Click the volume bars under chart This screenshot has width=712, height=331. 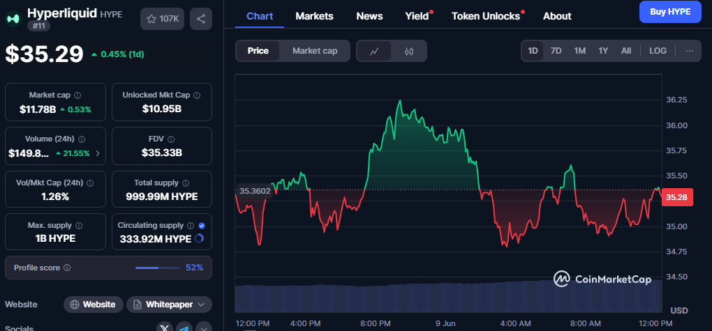pyautogui.click(x=448, y=297)
